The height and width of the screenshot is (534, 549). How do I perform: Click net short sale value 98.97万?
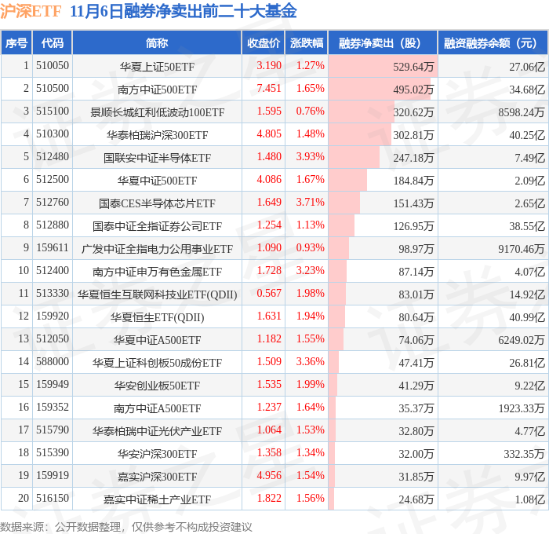(x=416, y=249)
